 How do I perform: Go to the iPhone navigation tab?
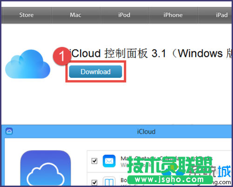coord(173,15)
